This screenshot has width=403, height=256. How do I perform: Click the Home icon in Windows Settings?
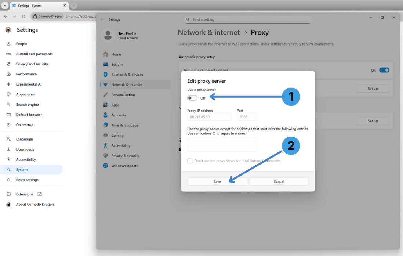[x=105, y=54]
